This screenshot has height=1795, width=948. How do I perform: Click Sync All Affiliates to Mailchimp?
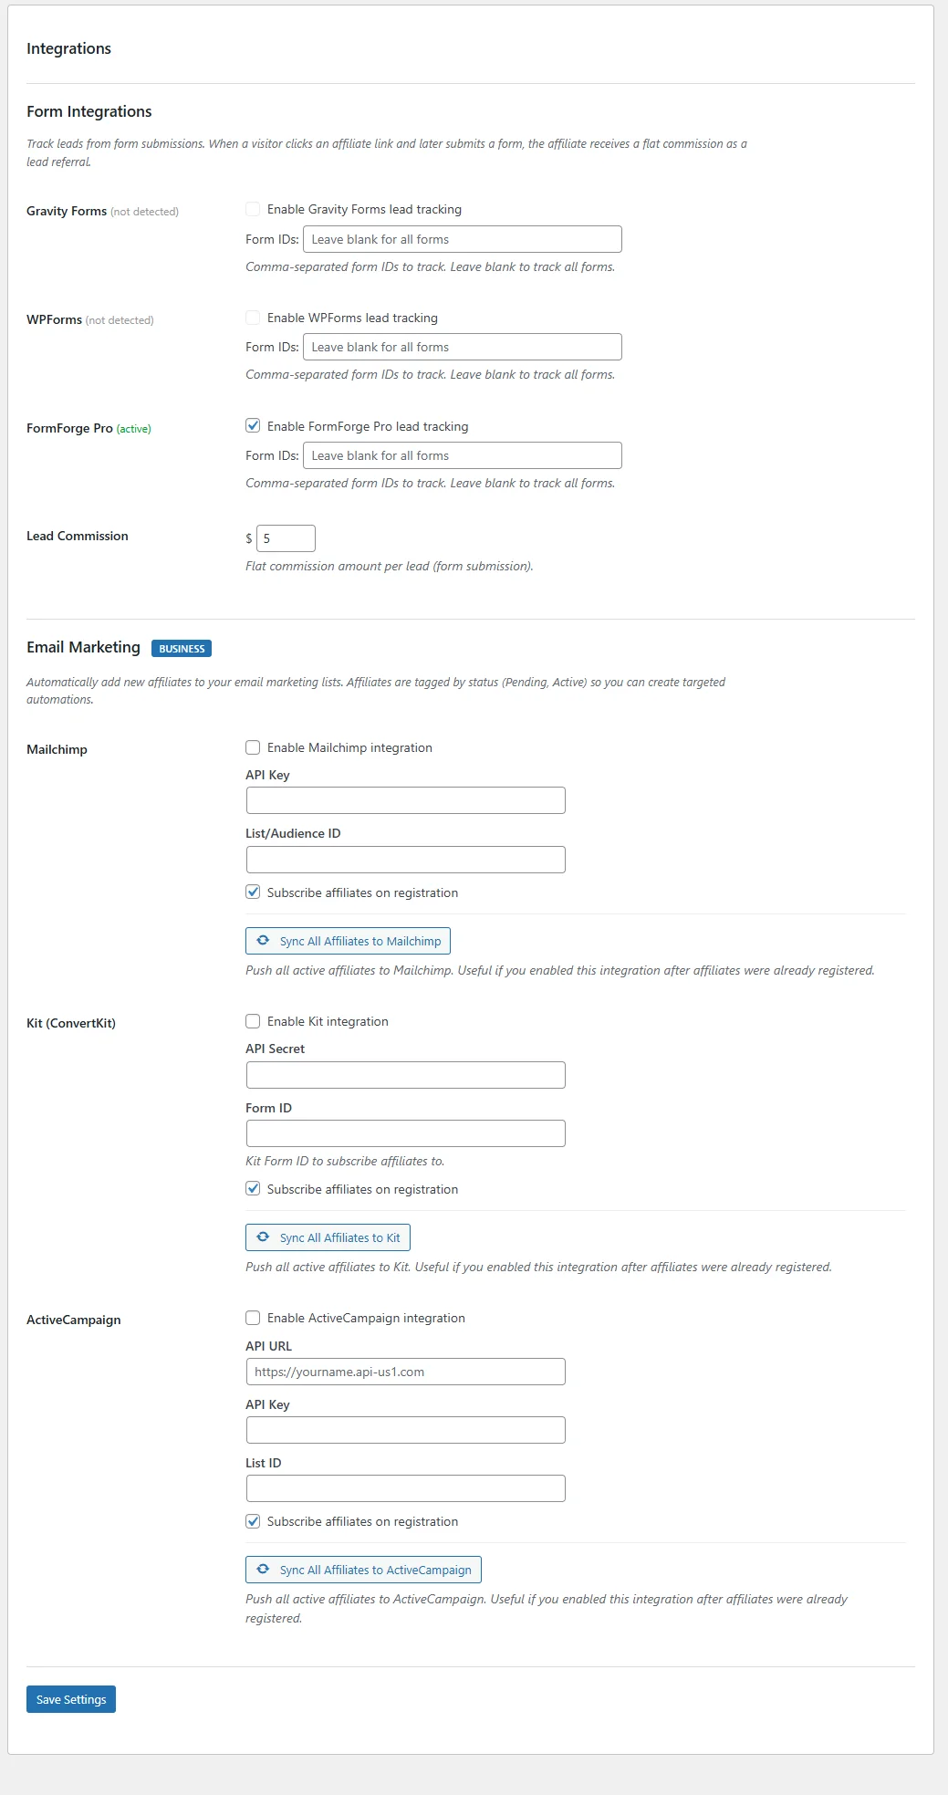point(347,940)
